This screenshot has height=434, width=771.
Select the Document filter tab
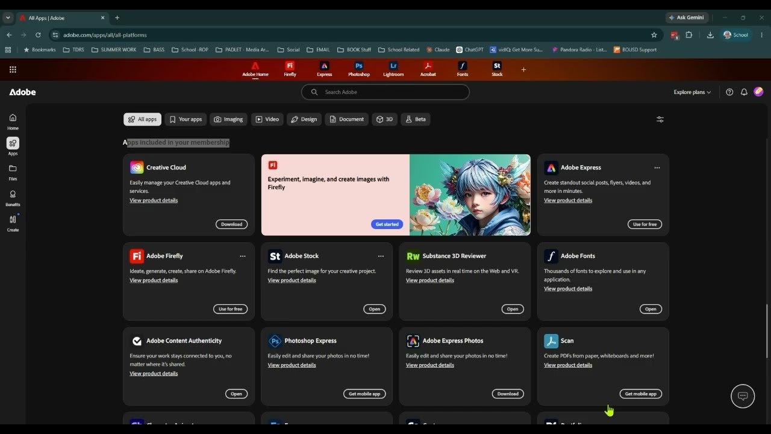347,119
